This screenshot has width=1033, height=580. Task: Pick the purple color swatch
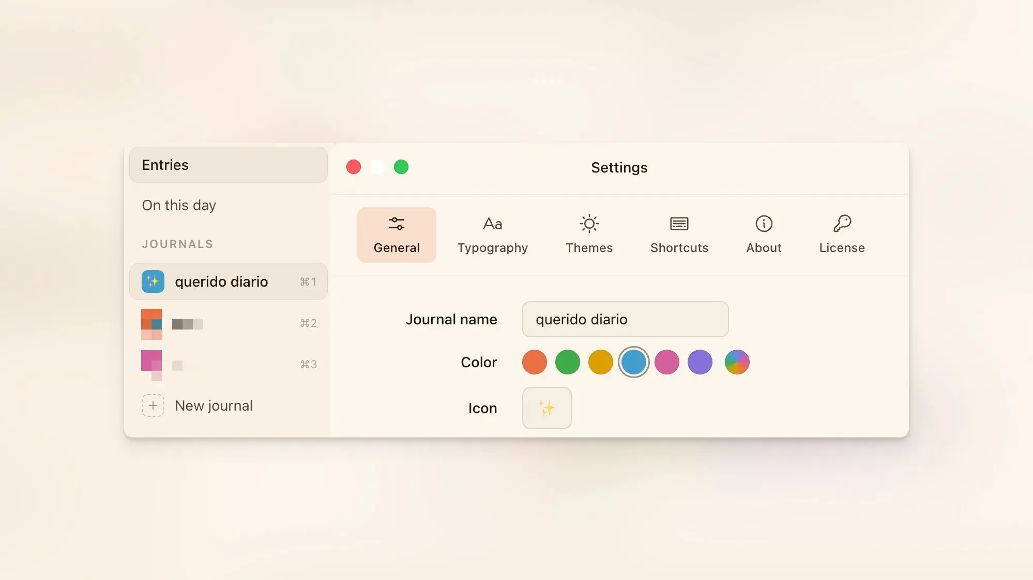pyautogui.click(x=700, y=362)
